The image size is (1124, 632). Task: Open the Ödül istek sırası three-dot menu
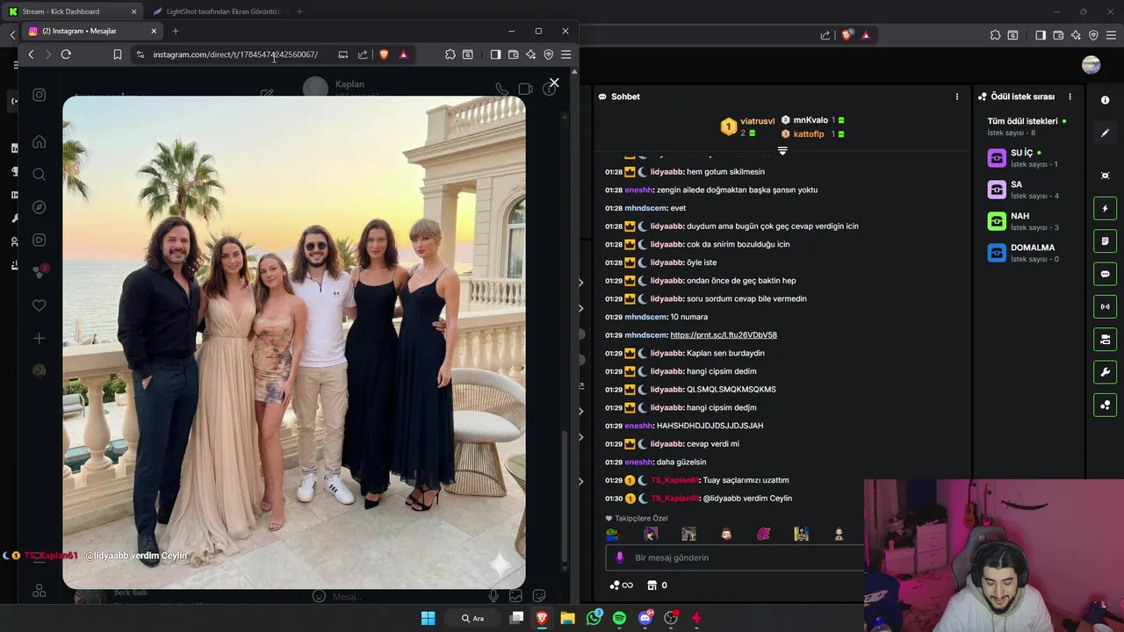click(x=1070, y=97)
